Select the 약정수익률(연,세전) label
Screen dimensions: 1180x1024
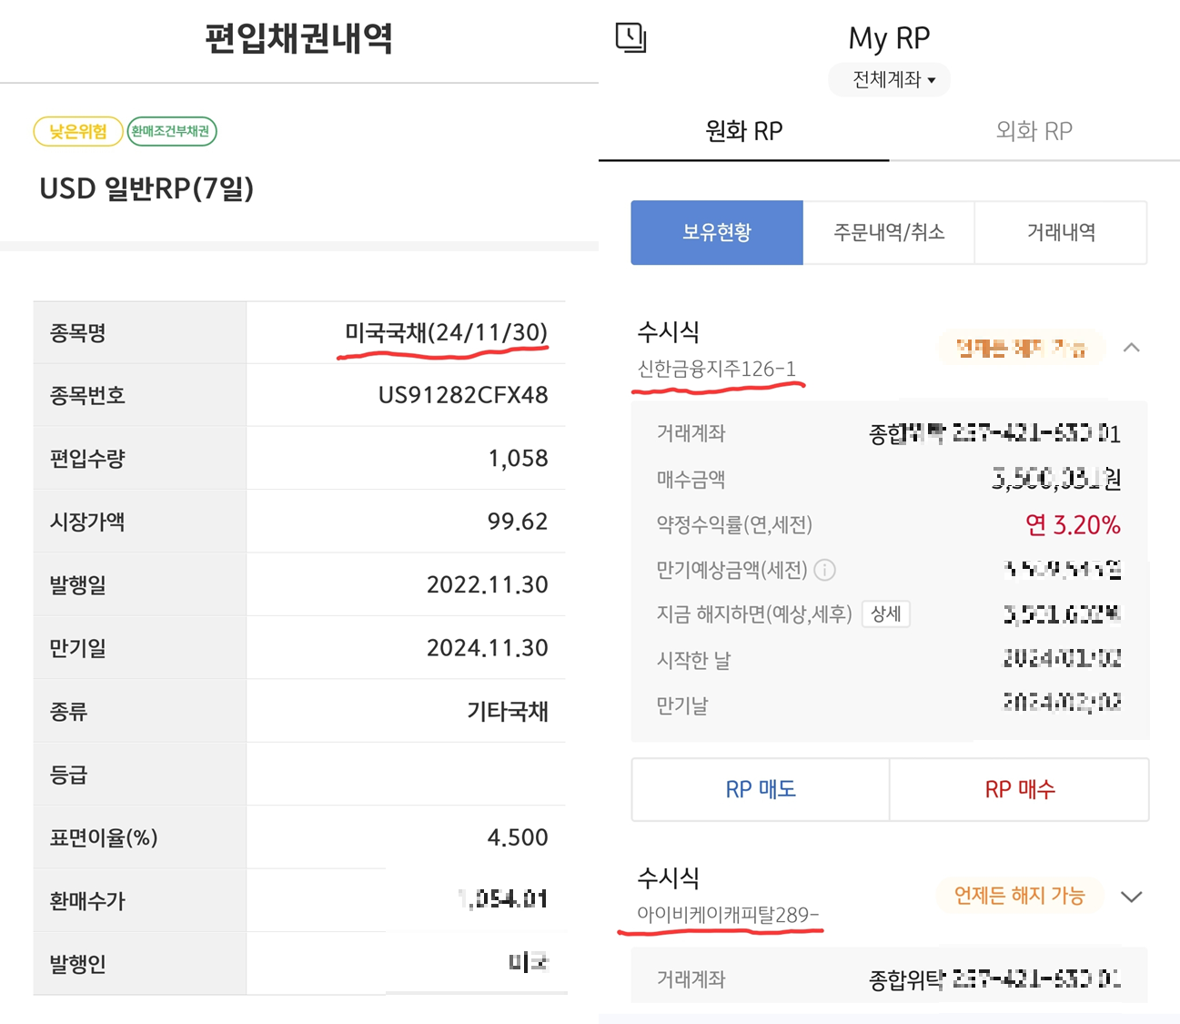[734, 524]
